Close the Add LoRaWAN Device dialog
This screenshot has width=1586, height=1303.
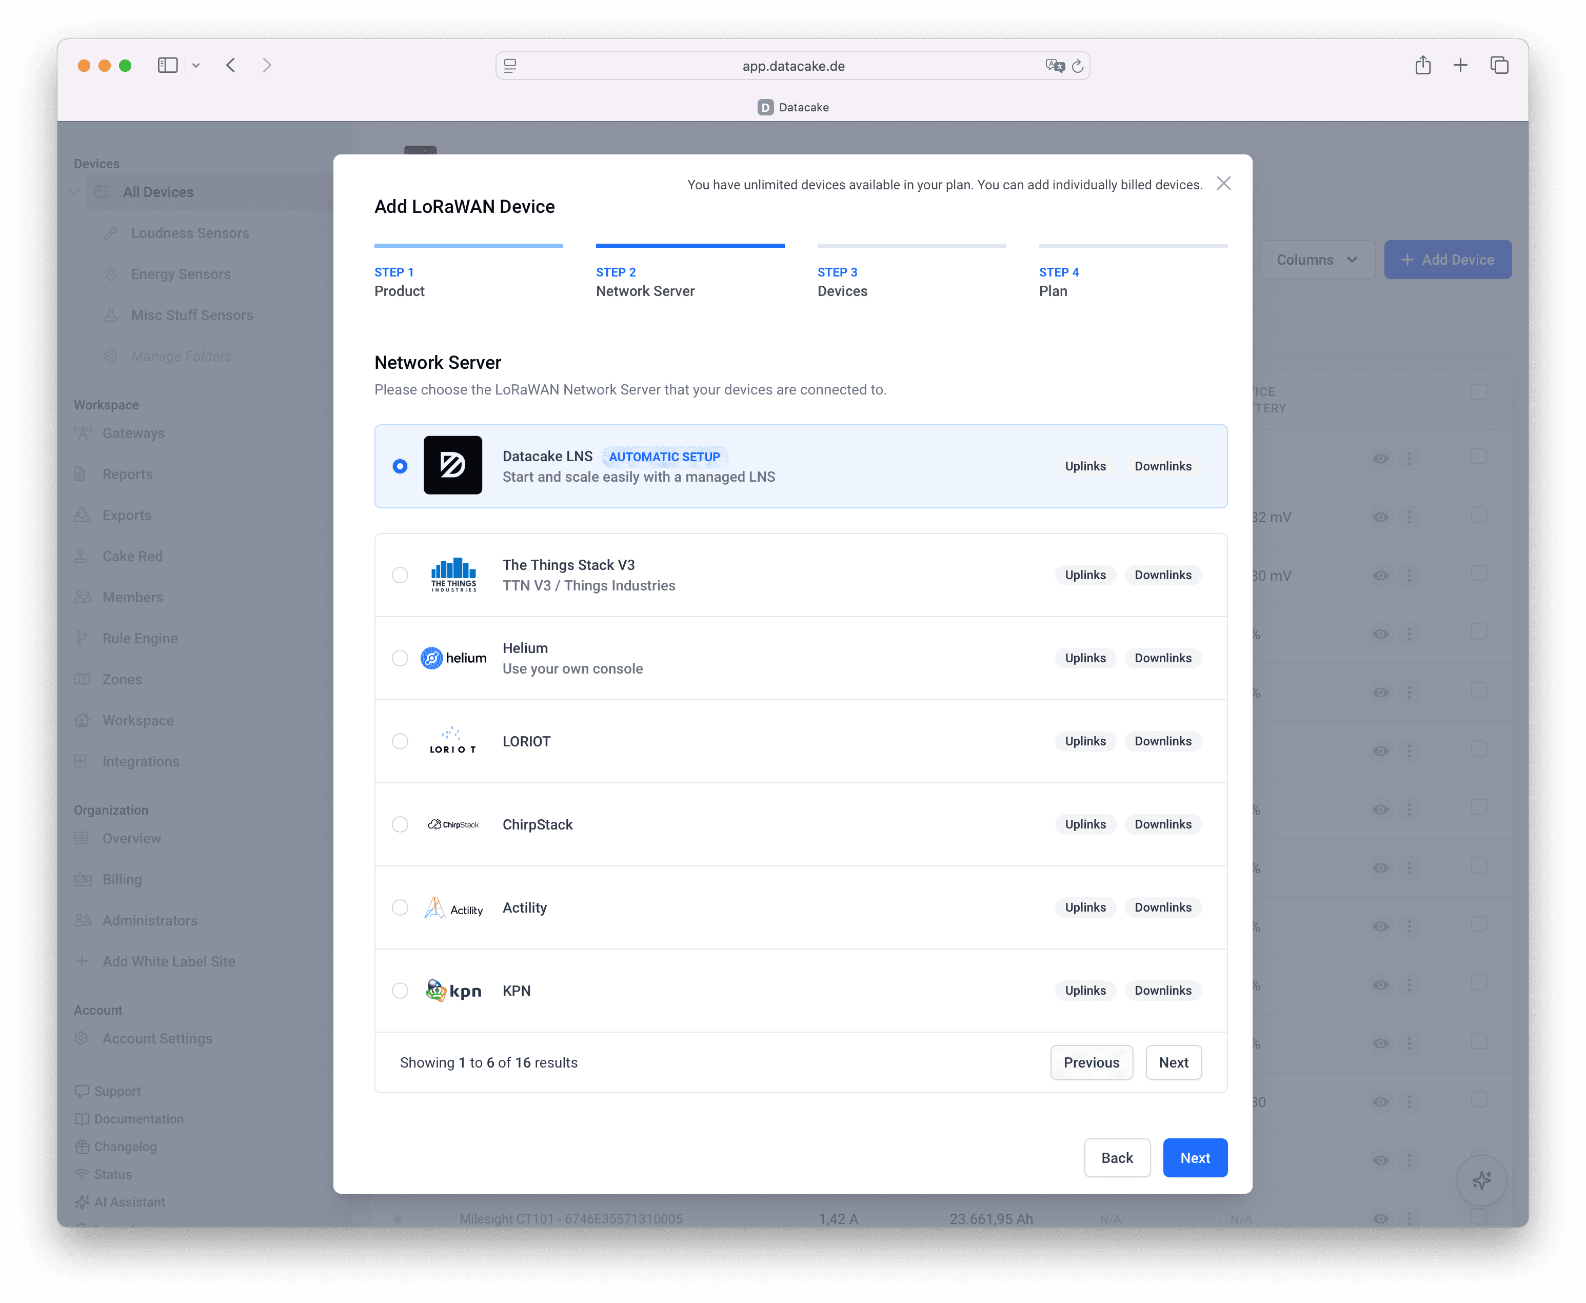tap(1223, 184)
